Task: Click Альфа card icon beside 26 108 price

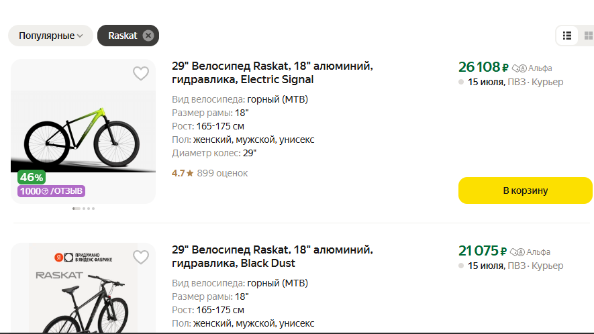Action: (519, 68)
